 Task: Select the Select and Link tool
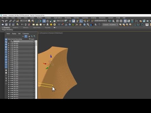click(10, 21)
